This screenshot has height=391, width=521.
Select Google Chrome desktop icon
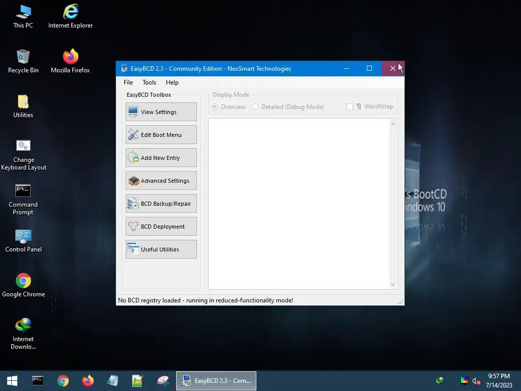click(23, 285)
